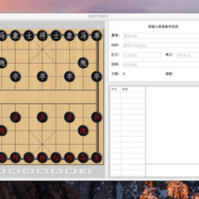Click the 序号 column header

116,89
